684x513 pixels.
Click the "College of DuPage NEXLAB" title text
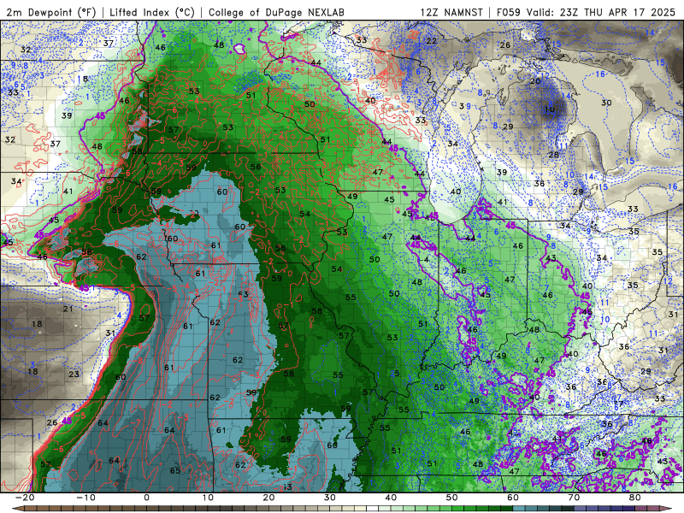point(276,12)
